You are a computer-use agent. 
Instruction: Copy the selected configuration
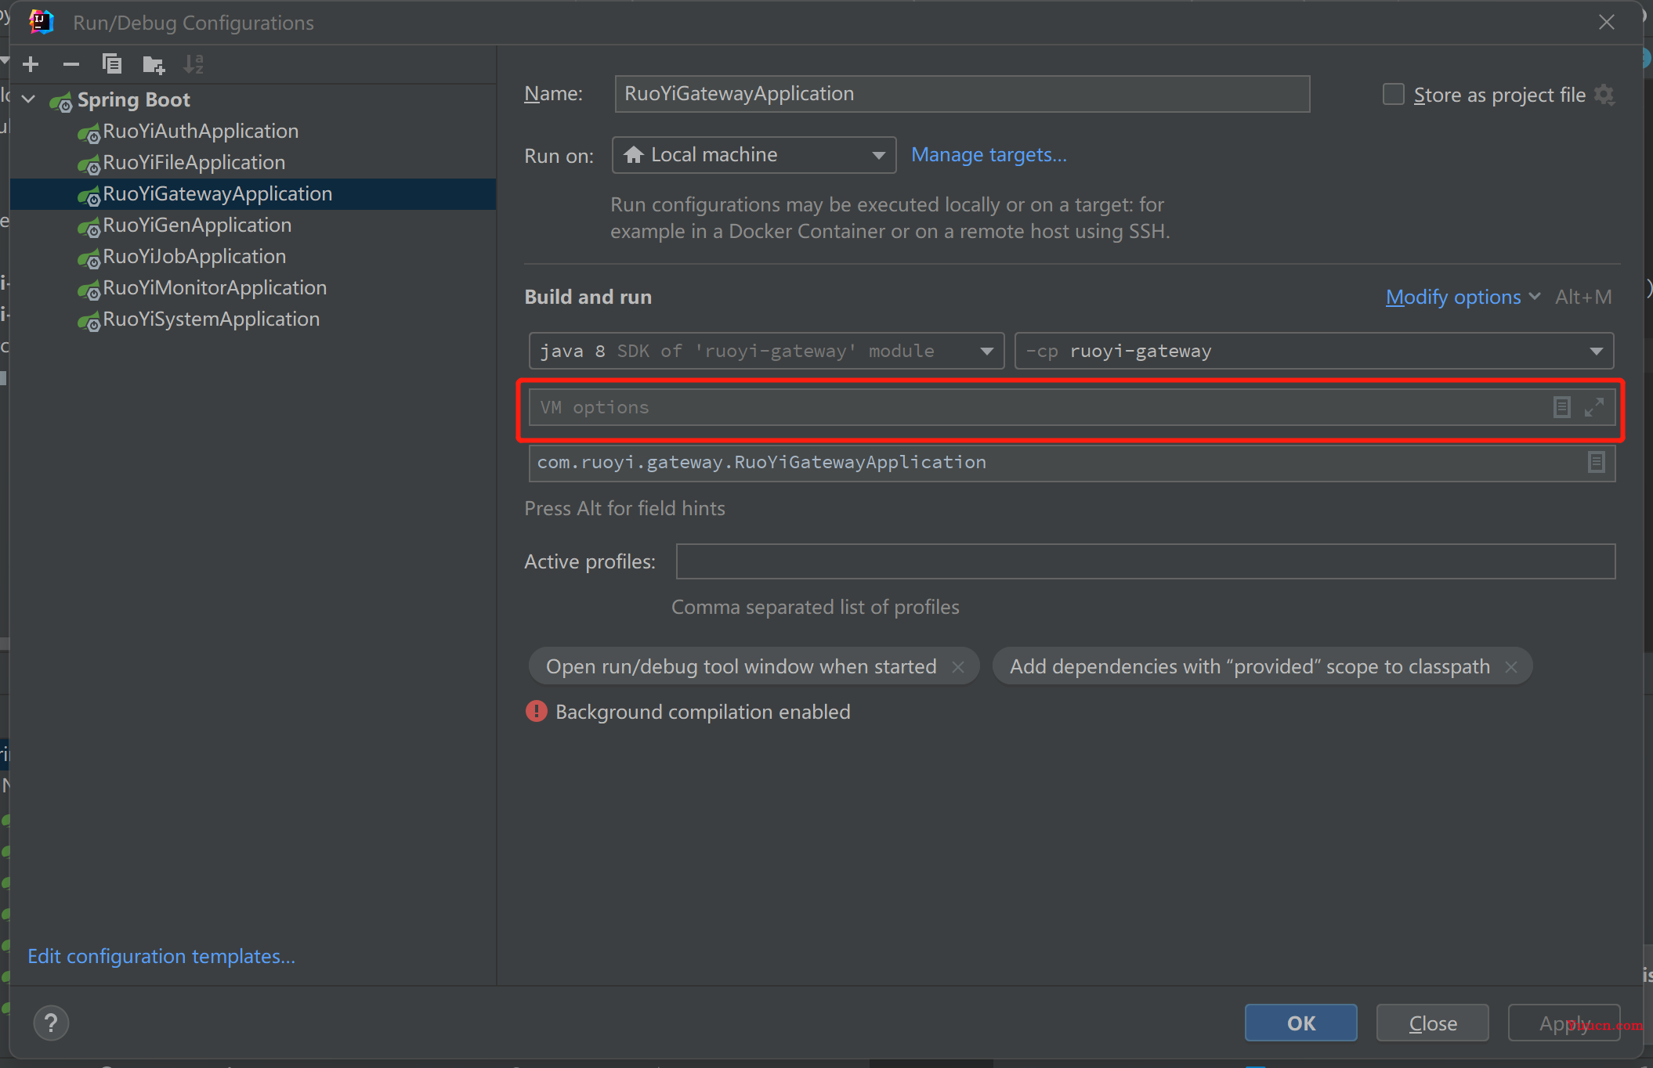(112, 64)
